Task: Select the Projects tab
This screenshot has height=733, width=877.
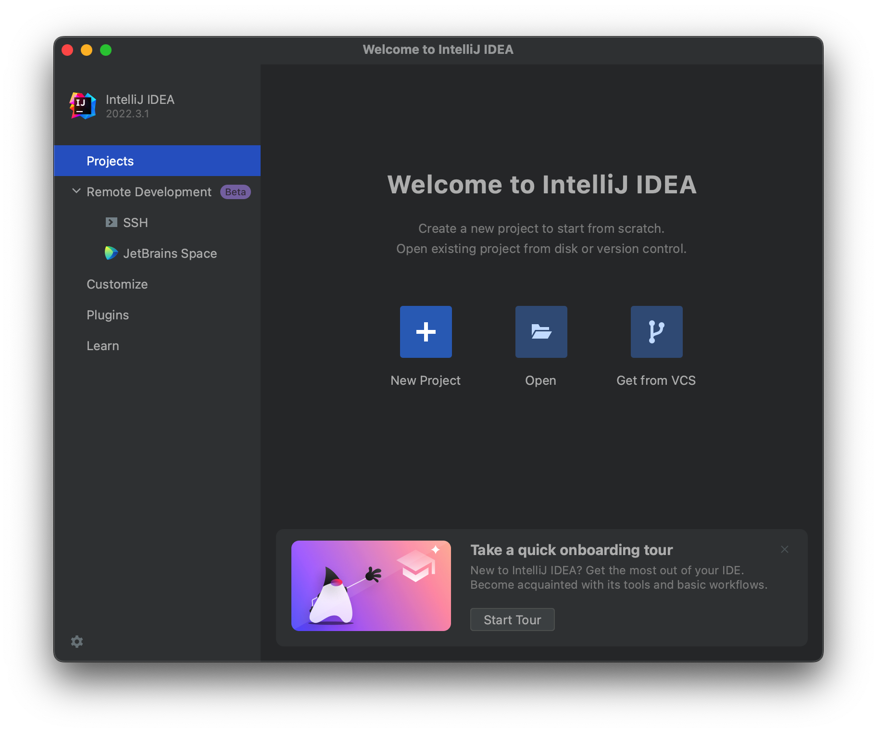Action: tap(157, 161)
